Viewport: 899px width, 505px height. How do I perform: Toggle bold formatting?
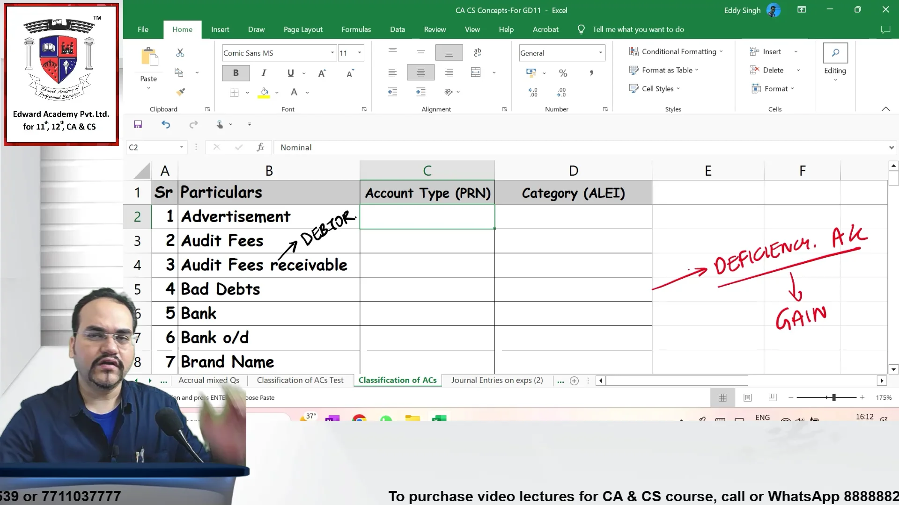pos(236,73)
